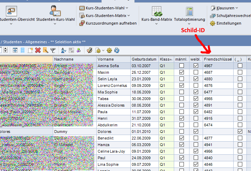The height and width of the screenshot is (171, 251).
Task: Click the document with gear toolbar icon
Action: (98, 50)
